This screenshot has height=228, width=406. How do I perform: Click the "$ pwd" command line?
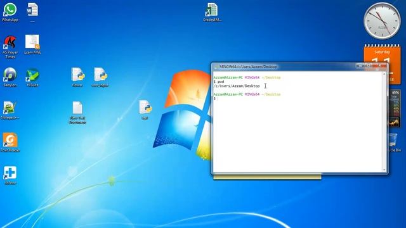click(x=219, y=82)
